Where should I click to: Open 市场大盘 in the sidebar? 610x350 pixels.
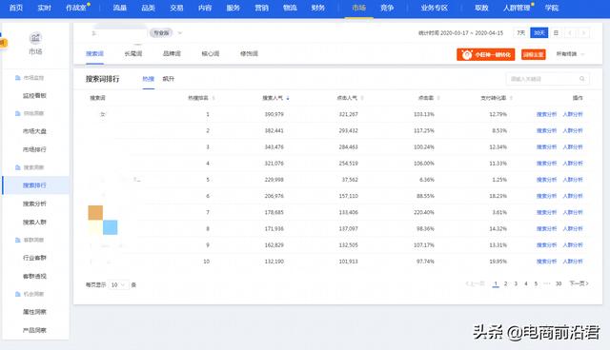(34, 131)
